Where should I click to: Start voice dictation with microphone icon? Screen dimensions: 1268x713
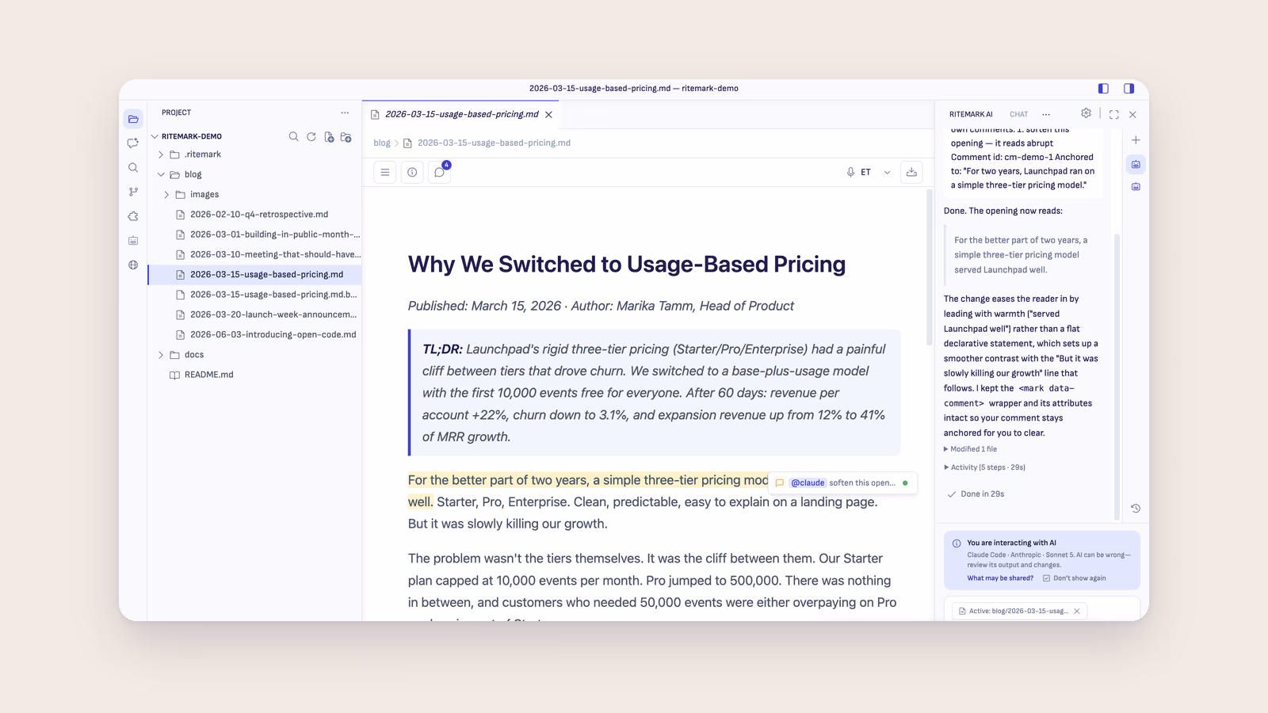[x=850, y=172]
